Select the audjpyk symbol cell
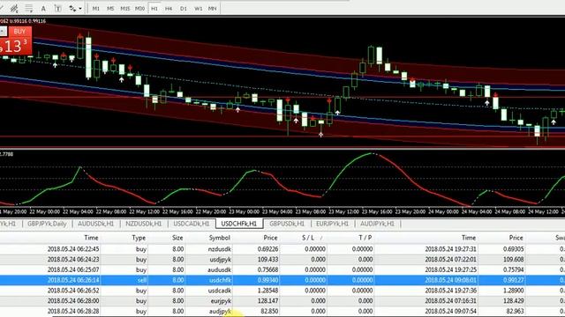This screenshot has width=565, height=317. point(220,311)
